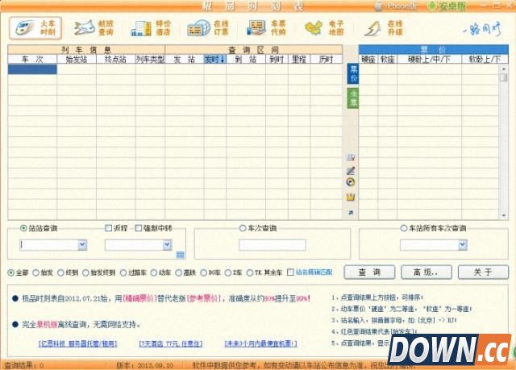The height and width of the screenshot is (370, 516).
Task: Sort by the 历时 column header
Action: pos(326,59)
